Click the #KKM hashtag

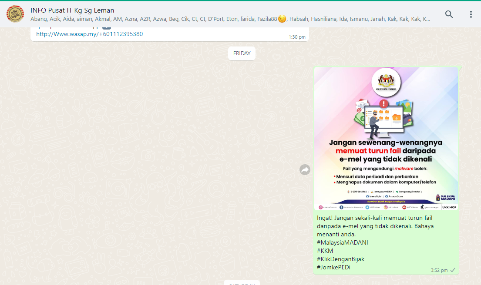[x=325, y=251]
